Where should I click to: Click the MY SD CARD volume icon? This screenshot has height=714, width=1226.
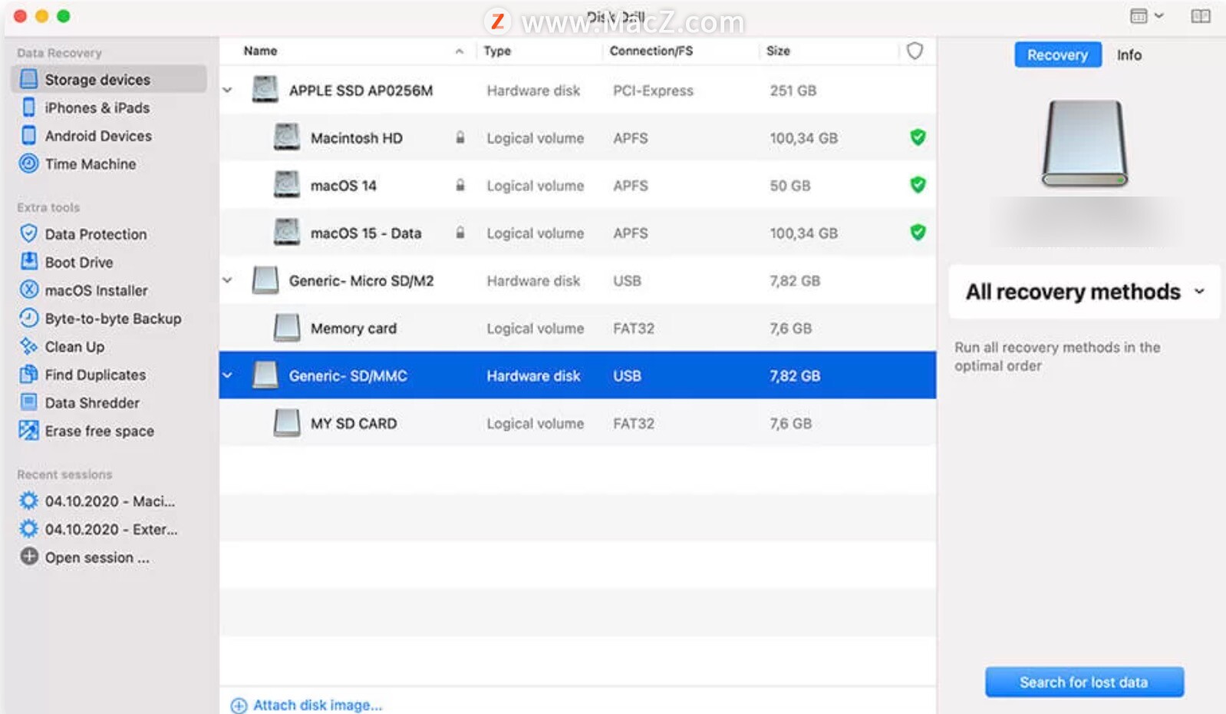pos(287,423)
